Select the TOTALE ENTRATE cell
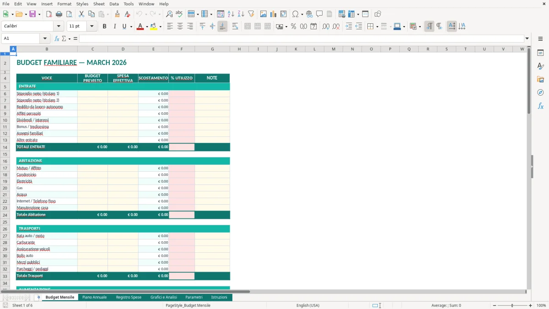The width and height of the screenshot is (549, 309). [x=47, y=147]
